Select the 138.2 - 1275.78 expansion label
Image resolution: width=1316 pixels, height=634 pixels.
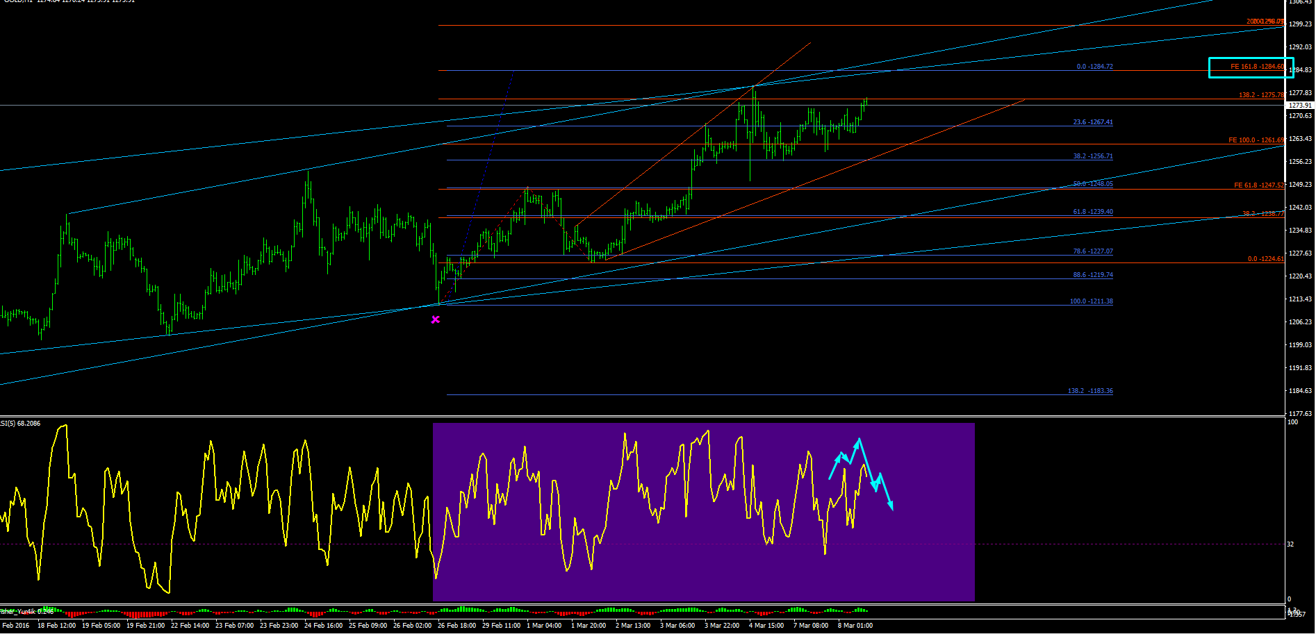pyautogui.click(x=1261, y=95)
